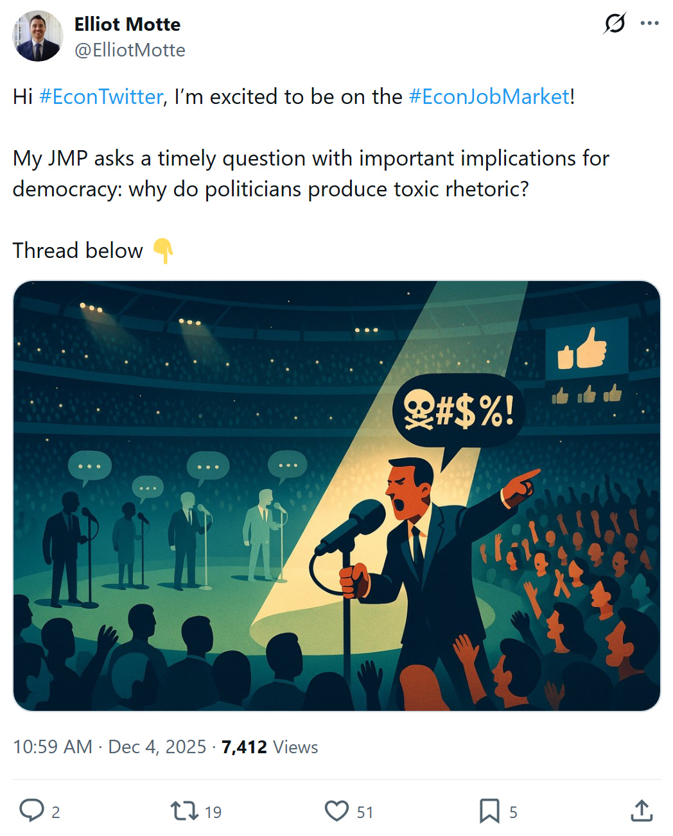Open the repost arrows menu
Viewport: 673px width, 836px height.
(184, 811)
